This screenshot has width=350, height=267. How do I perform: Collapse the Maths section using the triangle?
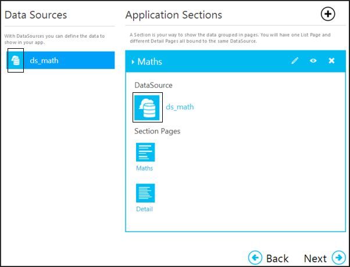pyautogui.click(x=133, y=62)
